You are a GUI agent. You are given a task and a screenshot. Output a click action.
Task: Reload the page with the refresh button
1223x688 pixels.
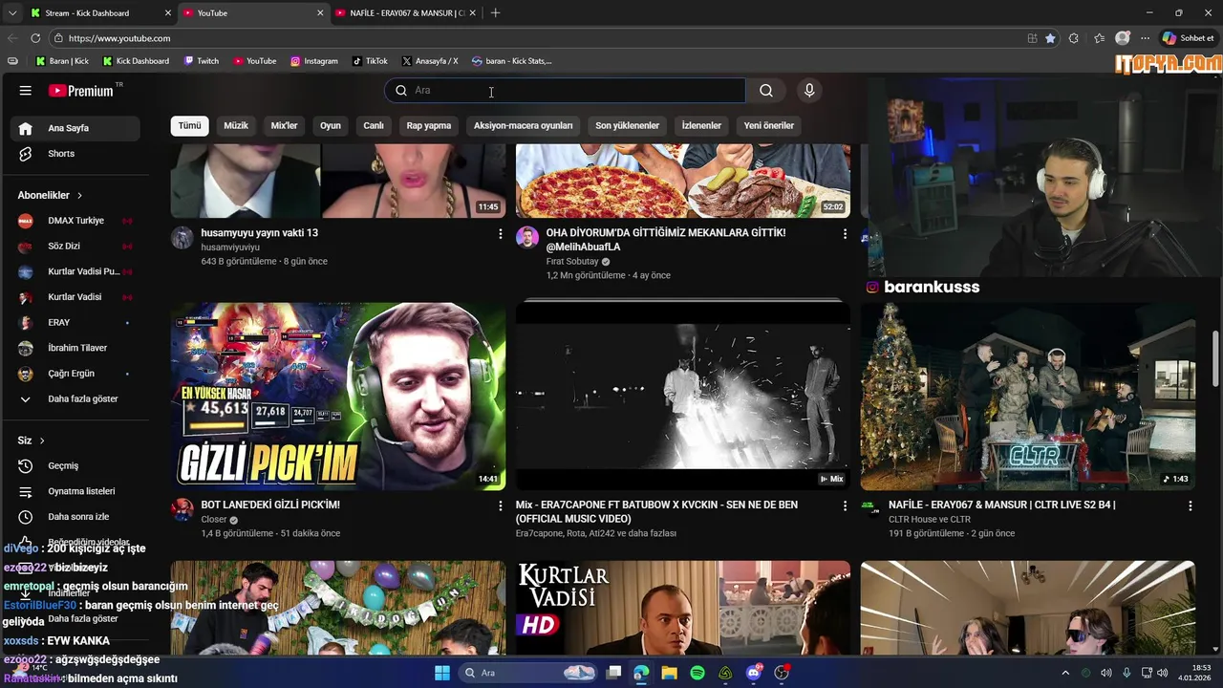(35, 38)
